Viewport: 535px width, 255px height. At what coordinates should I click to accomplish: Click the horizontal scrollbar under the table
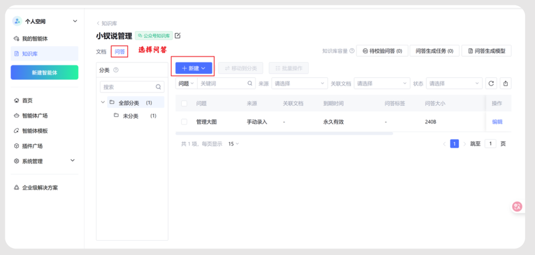click(284, 133)
